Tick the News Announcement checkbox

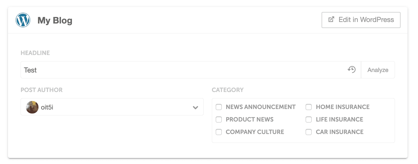pyautogui.click(x=219, y=107)
